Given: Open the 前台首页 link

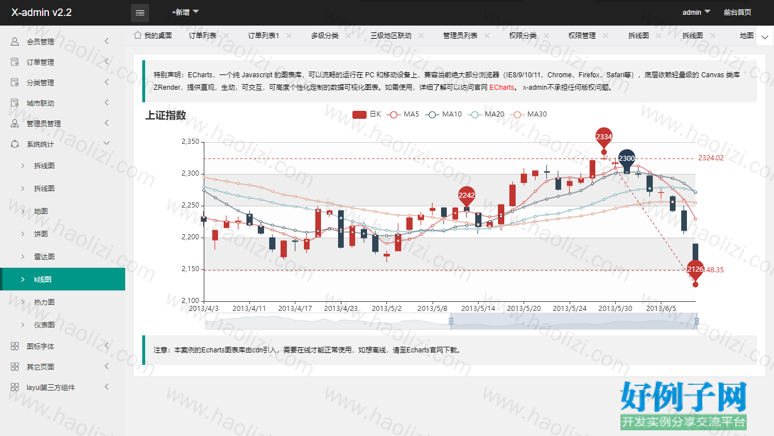Looking at the screenshot, I should (x=738, y=12).
